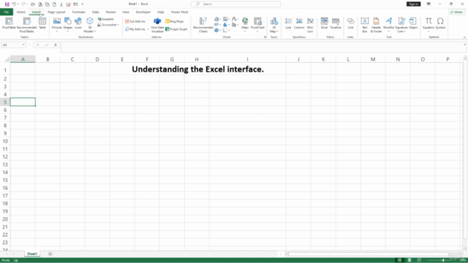468x263 pixels.
Task: Click Get Add-ins
Action: pyautogui.click(x=135, y=21)
